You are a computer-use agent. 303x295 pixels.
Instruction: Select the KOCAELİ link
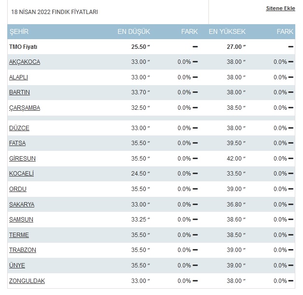pos(21,173)
